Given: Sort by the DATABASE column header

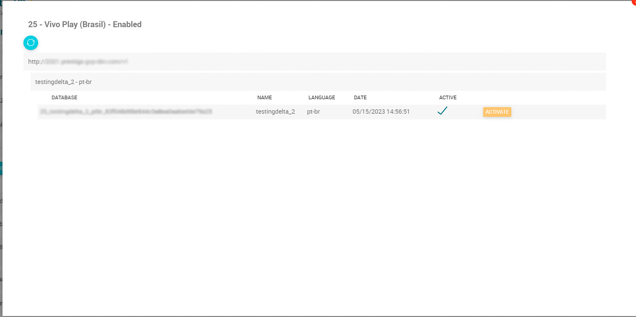Looking at the screenshot, I should click(x=64, y=97).
